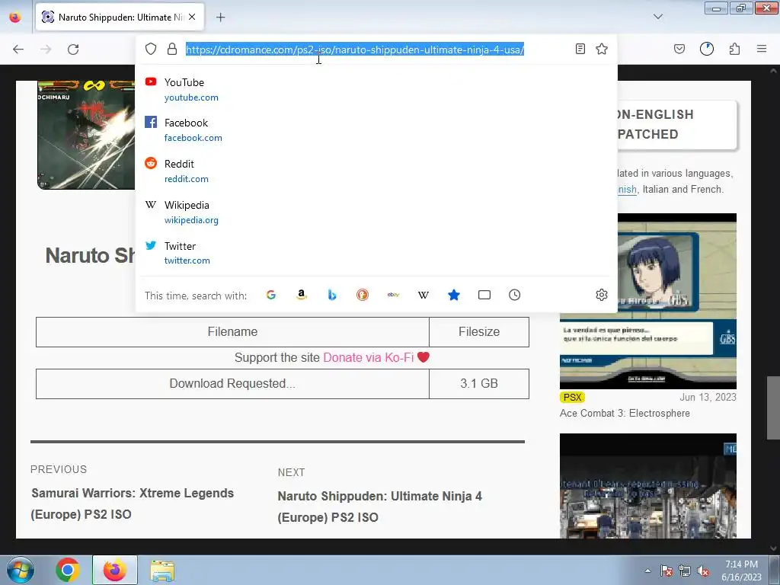
Task: Click partially hidden Spanish language link
Action: (628, 190)
